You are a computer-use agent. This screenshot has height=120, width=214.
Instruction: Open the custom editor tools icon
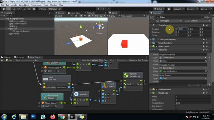tap(34, 9)
